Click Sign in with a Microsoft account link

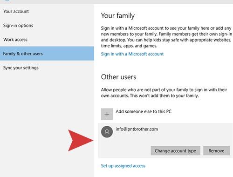[x=132, y=54]
